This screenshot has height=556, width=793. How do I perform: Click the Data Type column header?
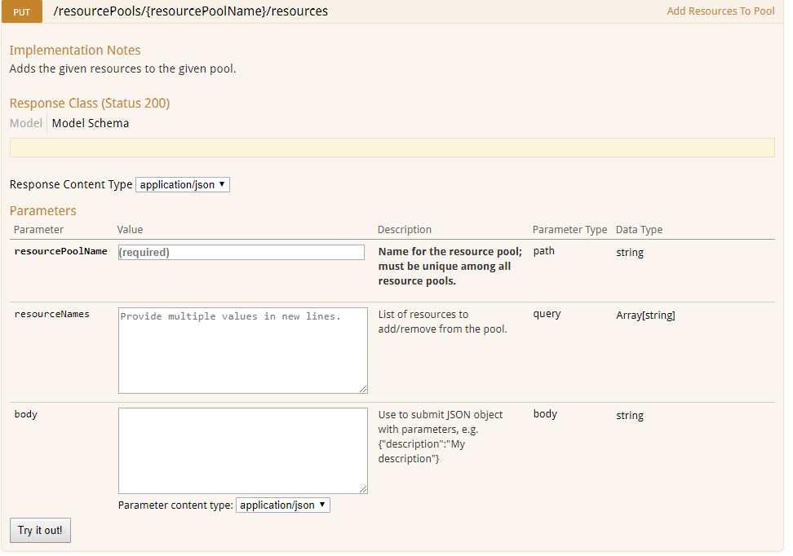click(639, 229)
